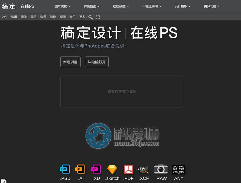241x183 pixels.
Task: Open the 文件 menu
Action: 4,17
